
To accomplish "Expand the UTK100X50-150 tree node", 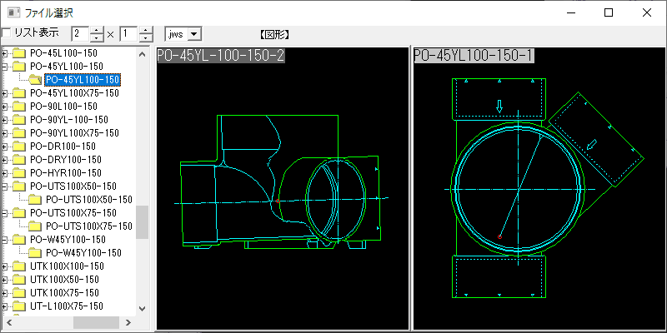I will click(6, 280).
